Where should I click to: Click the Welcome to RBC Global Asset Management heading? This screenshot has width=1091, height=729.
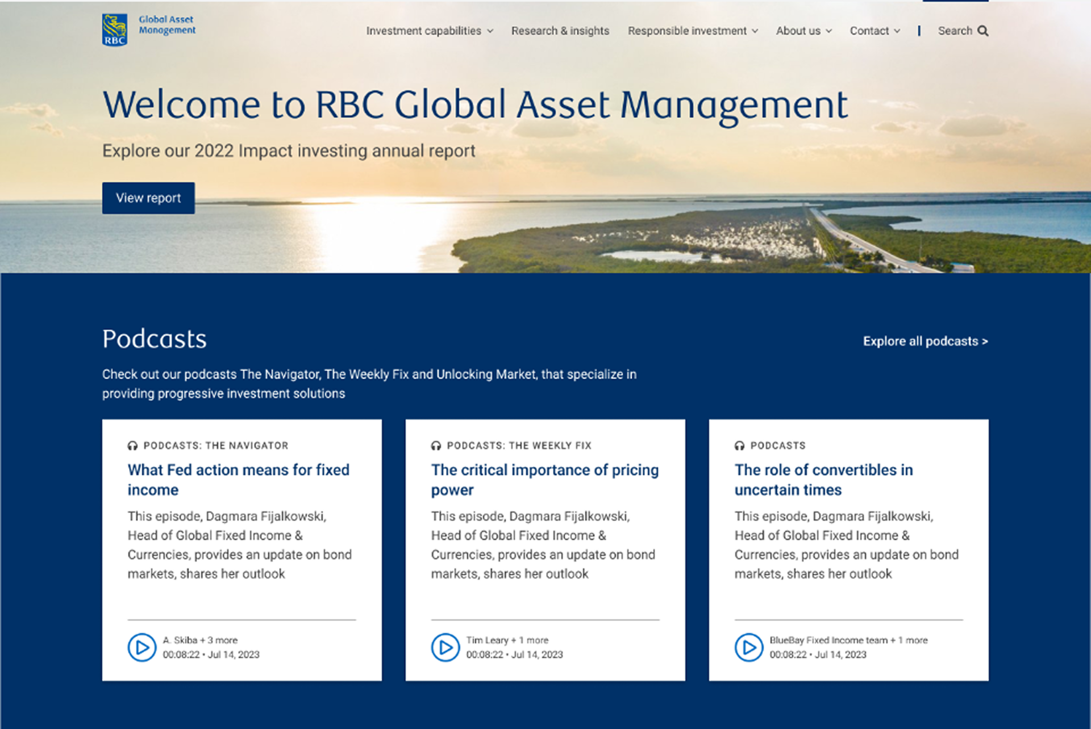[x=475, y=106]
